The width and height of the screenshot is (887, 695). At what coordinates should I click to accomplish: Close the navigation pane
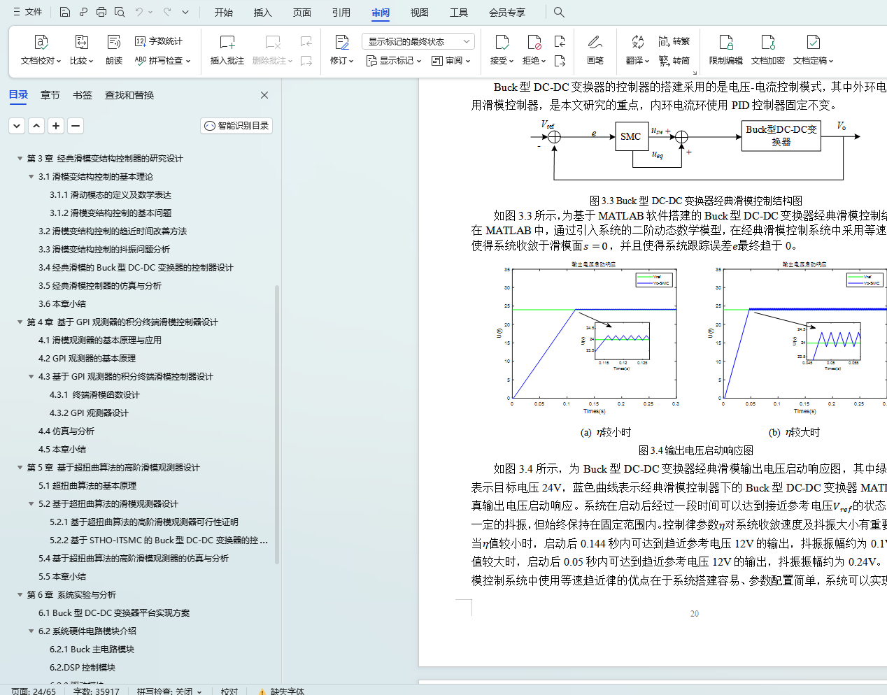coord(264,95)
